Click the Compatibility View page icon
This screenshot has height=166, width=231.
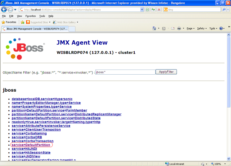click(147, 10)
